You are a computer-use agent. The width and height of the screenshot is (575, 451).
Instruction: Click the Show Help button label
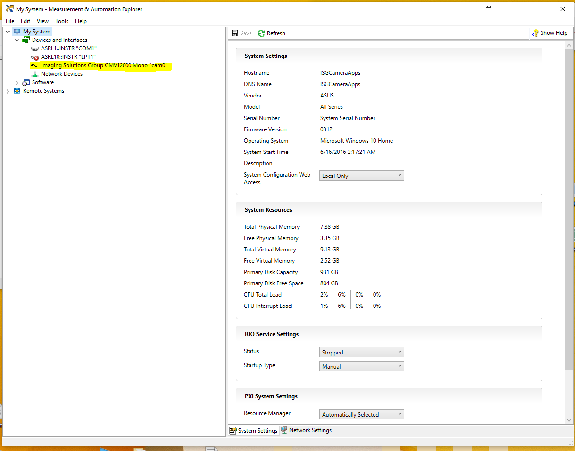554,33
